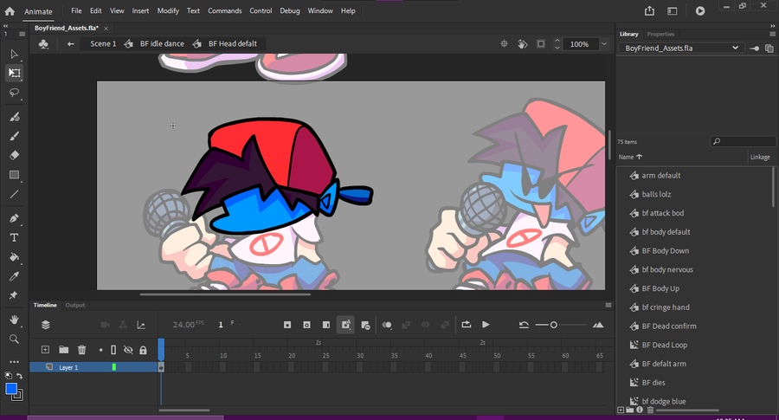Toggle lock all layers icon
Viewport: 779px width, 420px height.
(x=143, y=350)
